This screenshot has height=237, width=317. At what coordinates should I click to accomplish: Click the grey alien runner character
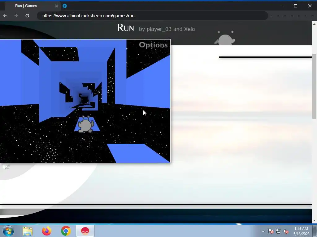(x=86, y=124)
